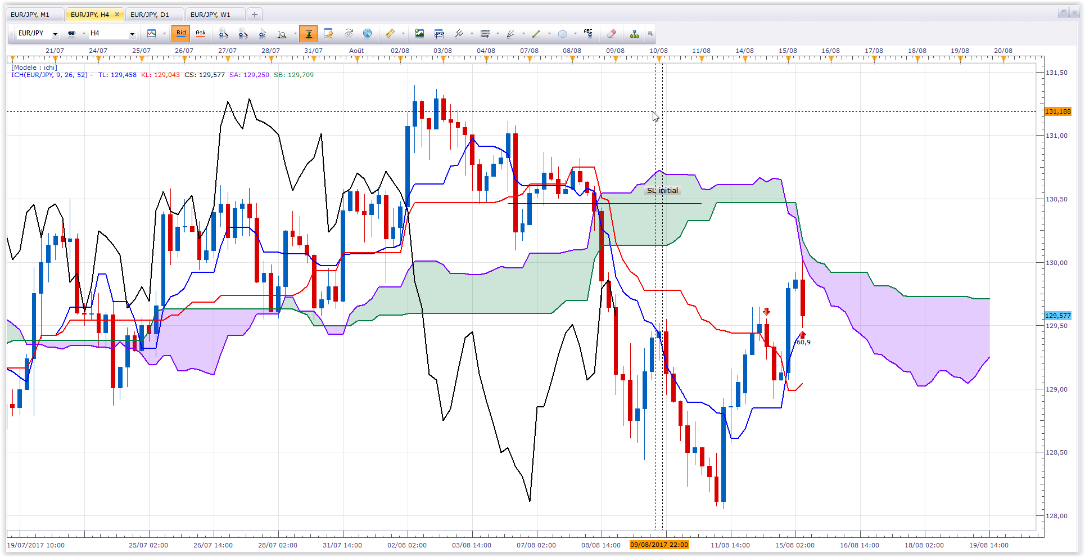Add a new chart tab with plus button
This screenshot has width=1085, height=557.
coord(255,15)
